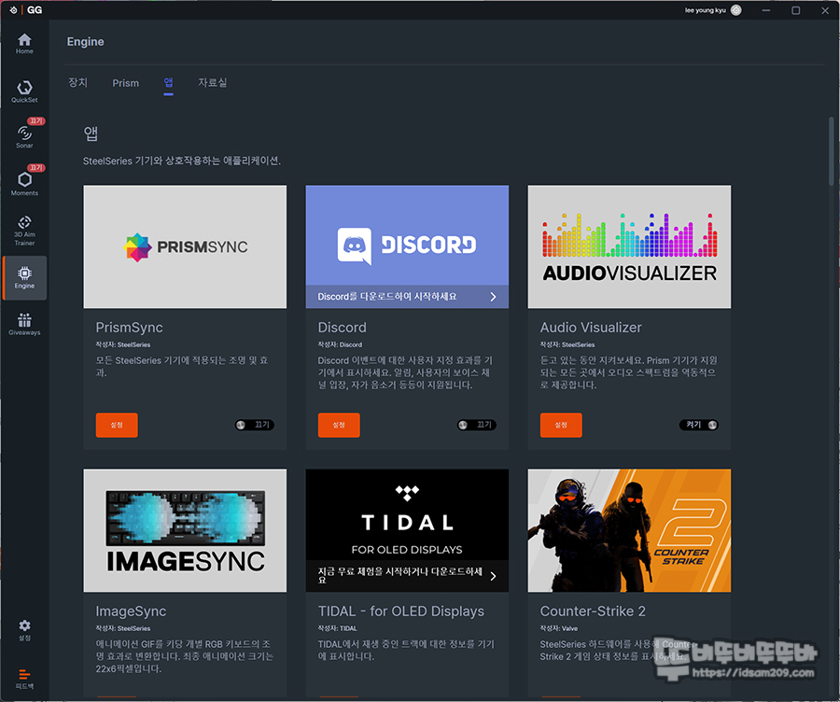
Task: Click the Audio Visualizer card title
Action: 591,328
